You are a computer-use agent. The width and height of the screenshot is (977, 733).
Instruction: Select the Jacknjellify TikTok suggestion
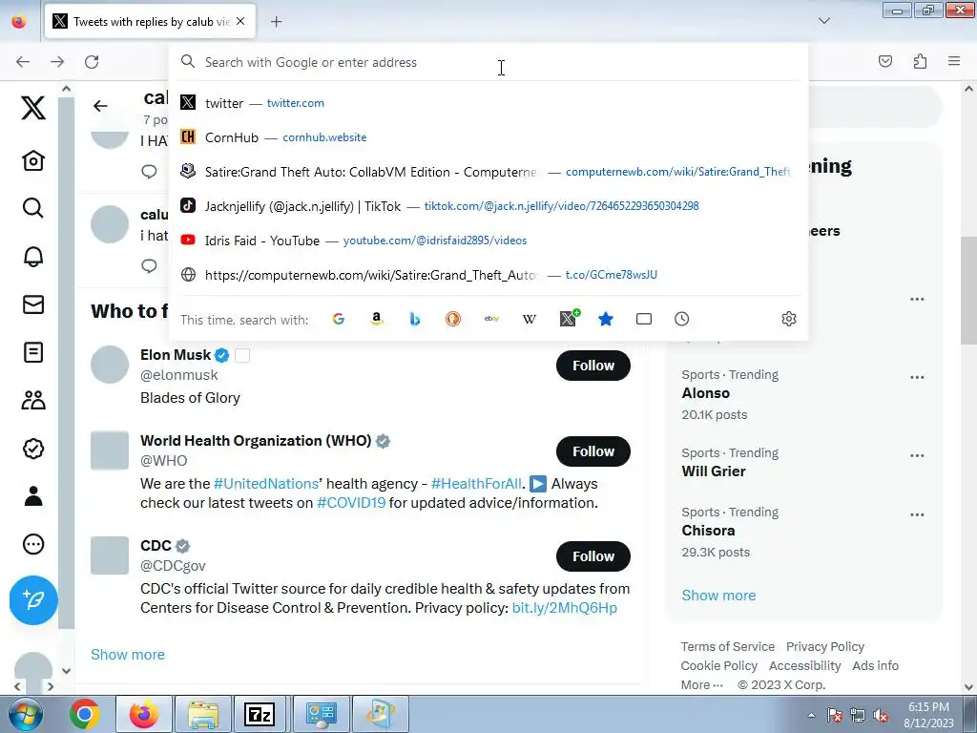coord(488,206)
